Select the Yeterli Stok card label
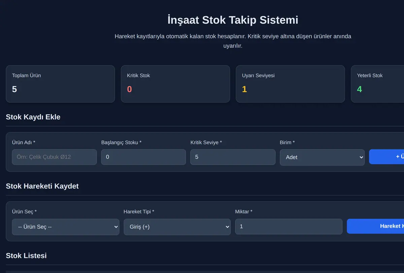Viewport: 404px width, 273px height. click(x=370, y=75)
